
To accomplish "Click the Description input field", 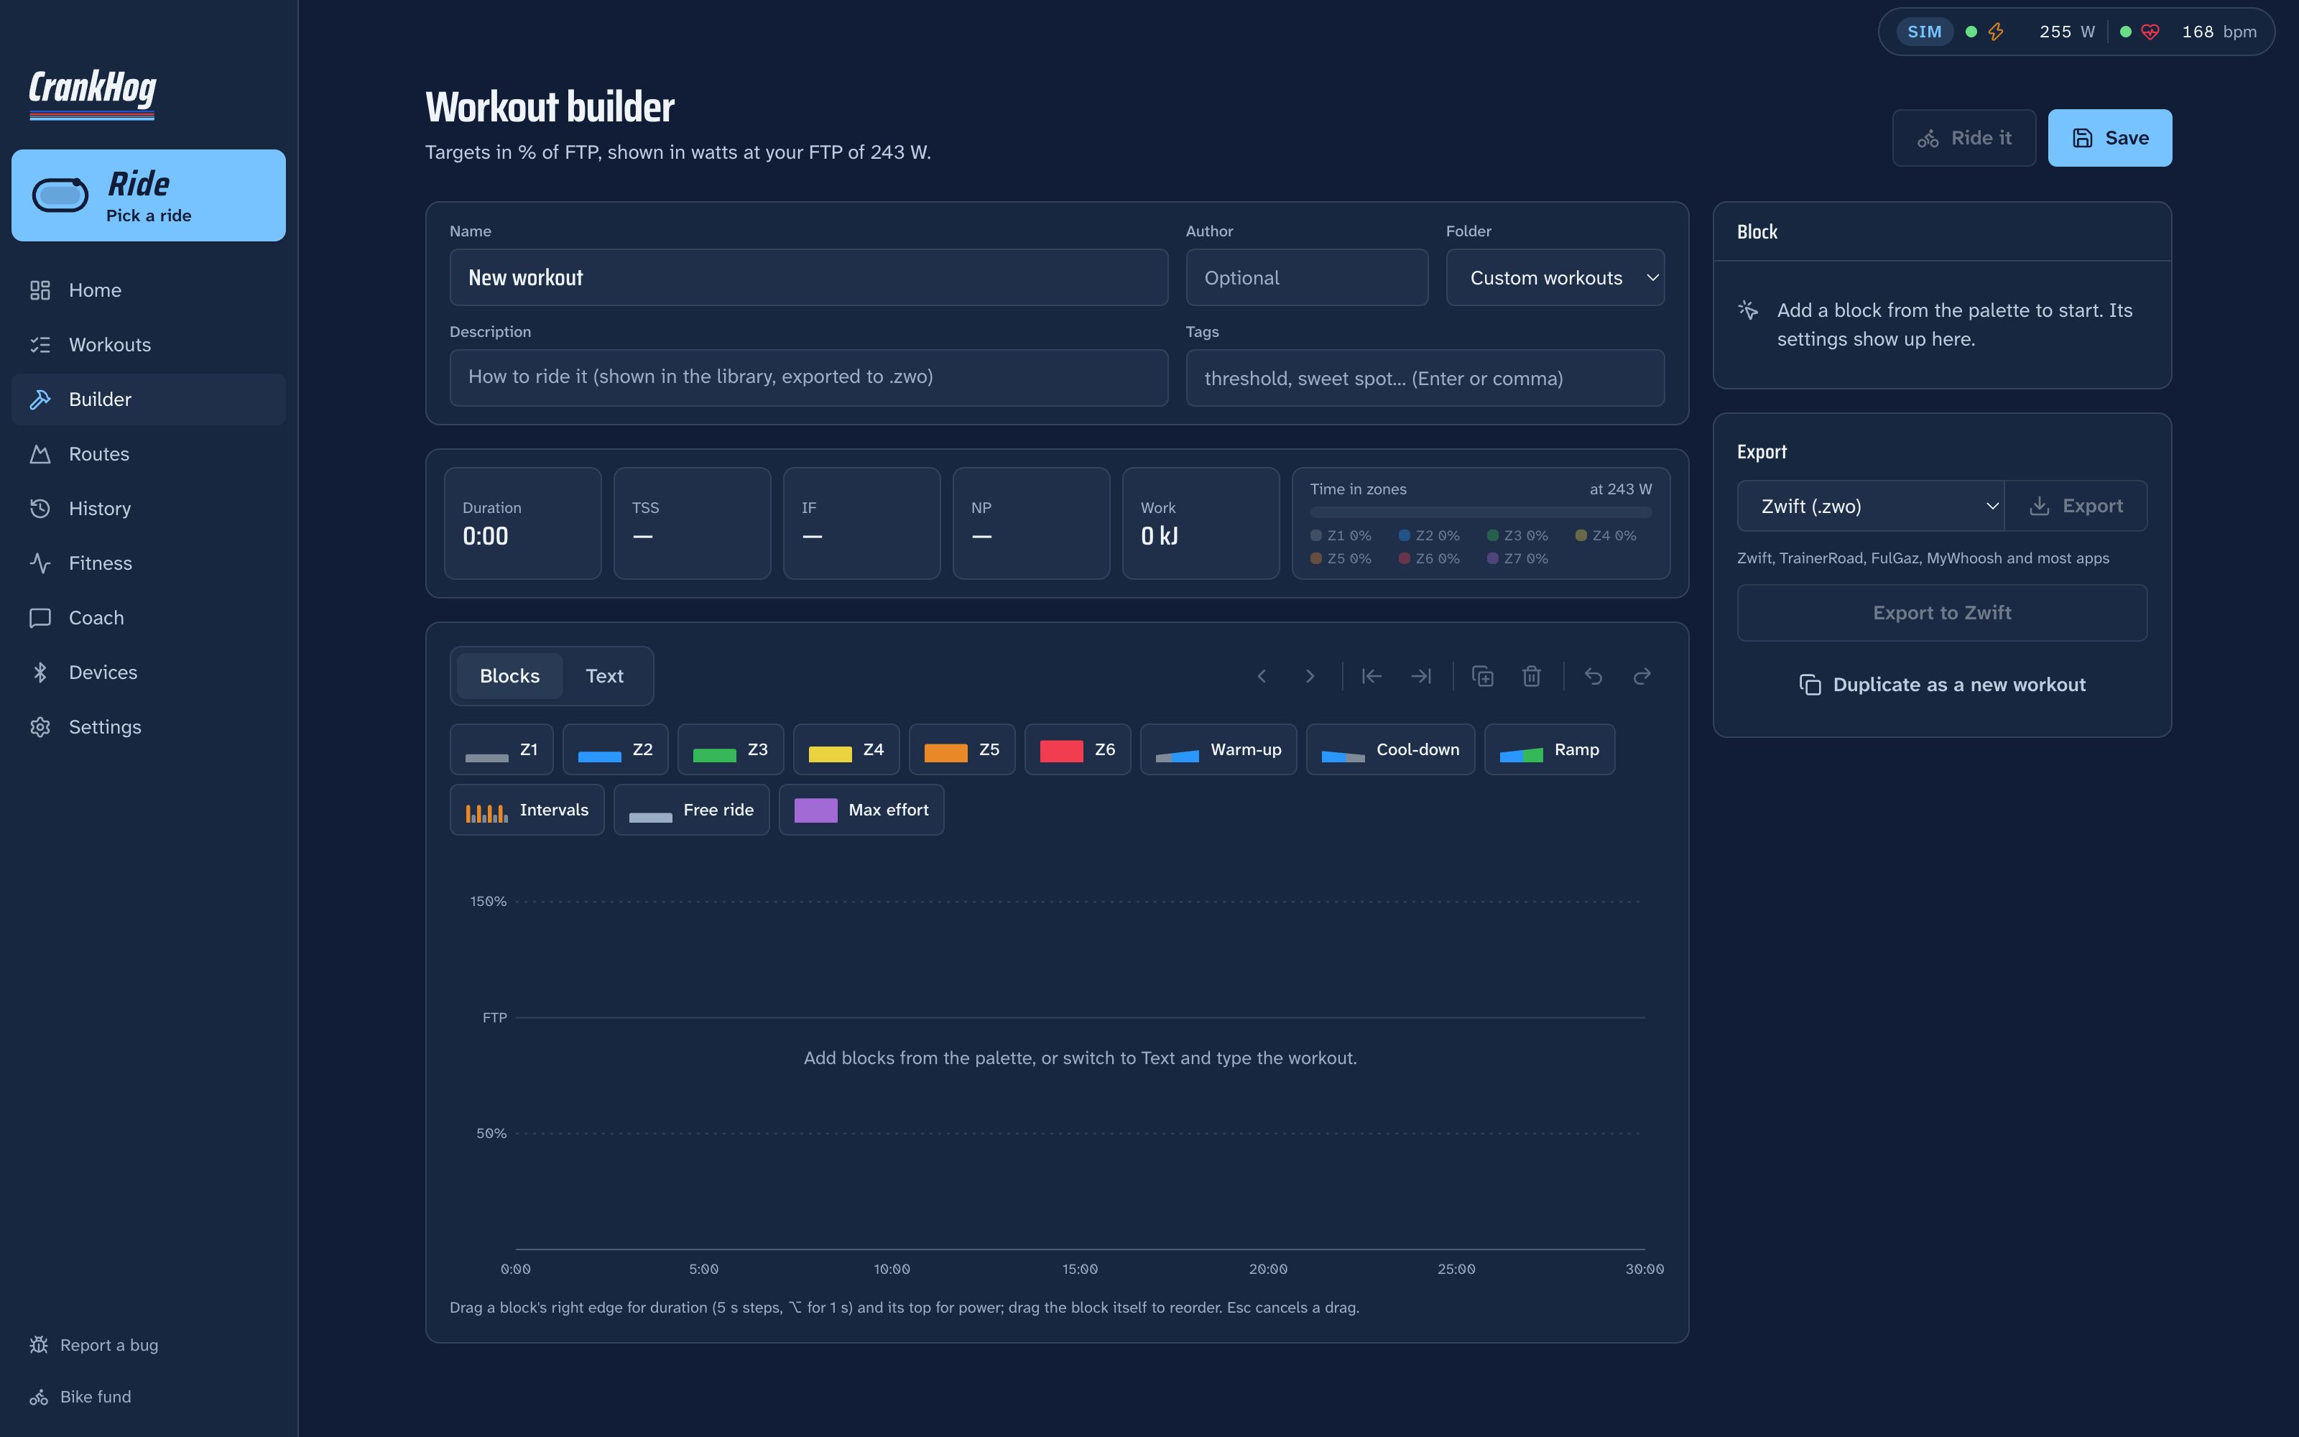I will tap(808, 377).
